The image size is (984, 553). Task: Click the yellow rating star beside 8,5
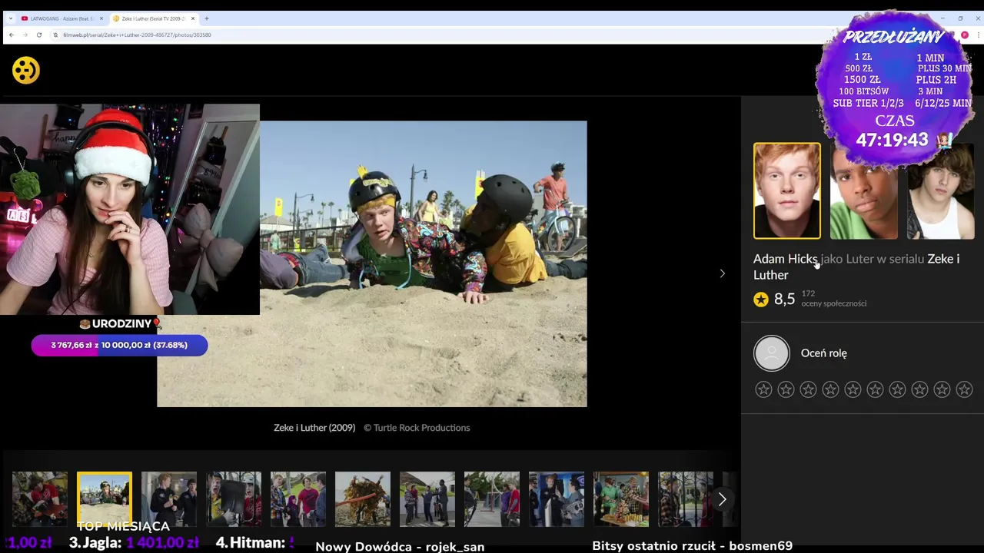tap(761, 300)
